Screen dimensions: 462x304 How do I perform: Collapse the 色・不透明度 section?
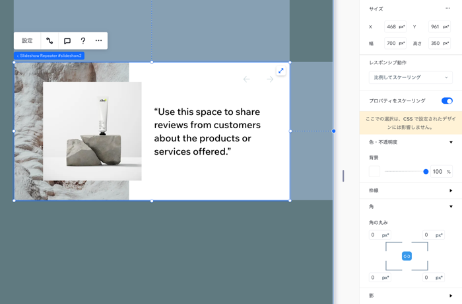(x=451, y=142)
